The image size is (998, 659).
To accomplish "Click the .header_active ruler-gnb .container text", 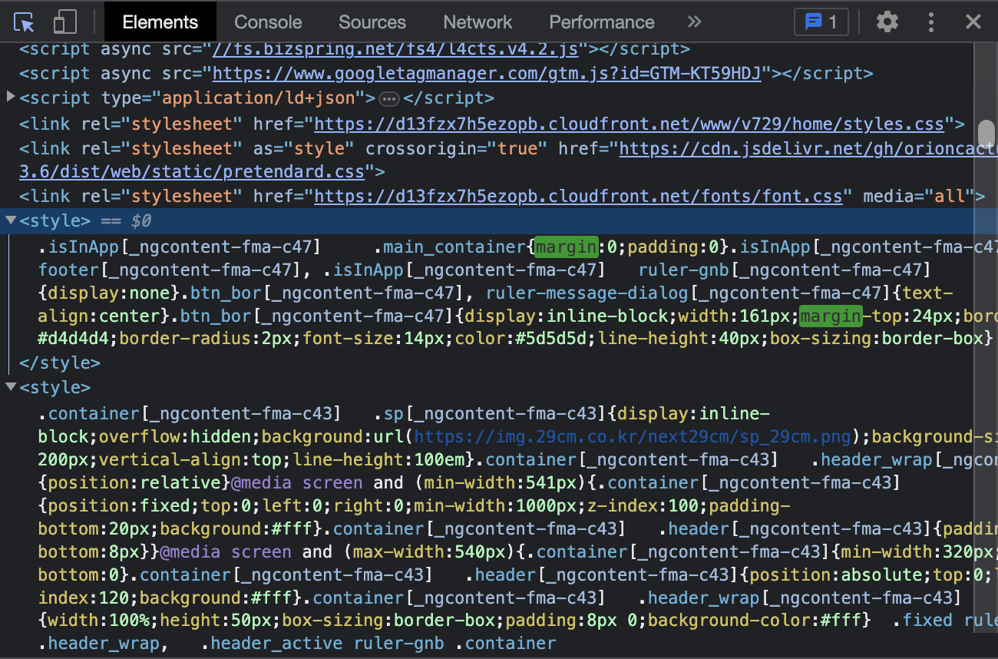I will point(378,644).
